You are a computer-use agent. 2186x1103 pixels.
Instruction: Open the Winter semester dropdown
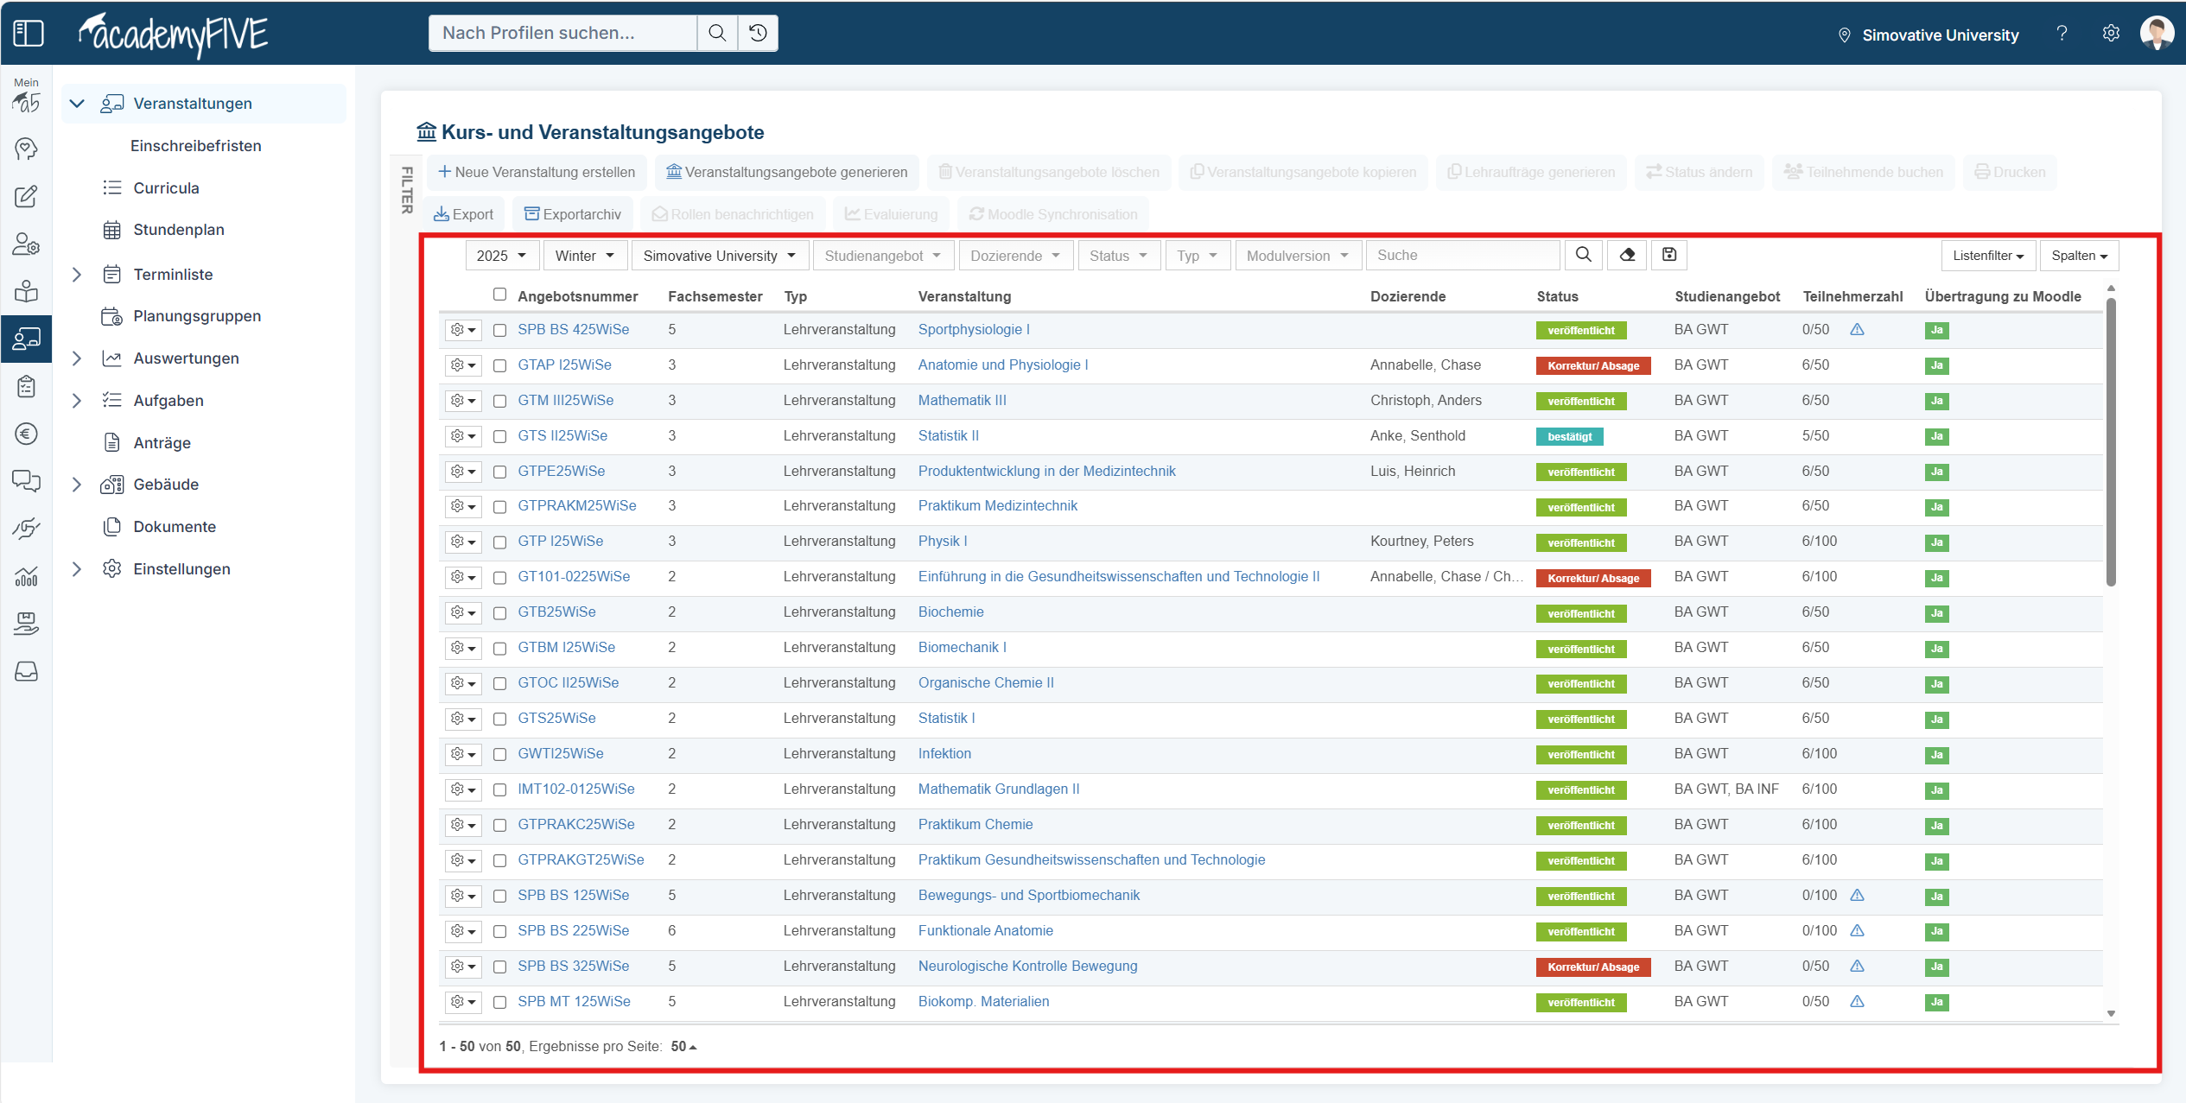(x=584, y=256)
